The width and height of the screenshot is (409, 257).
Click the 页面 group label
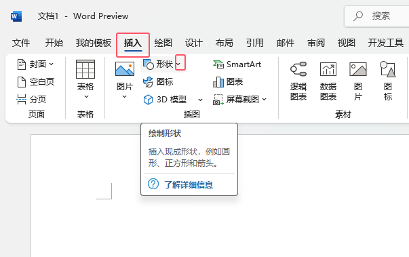[x=37, y=114]
